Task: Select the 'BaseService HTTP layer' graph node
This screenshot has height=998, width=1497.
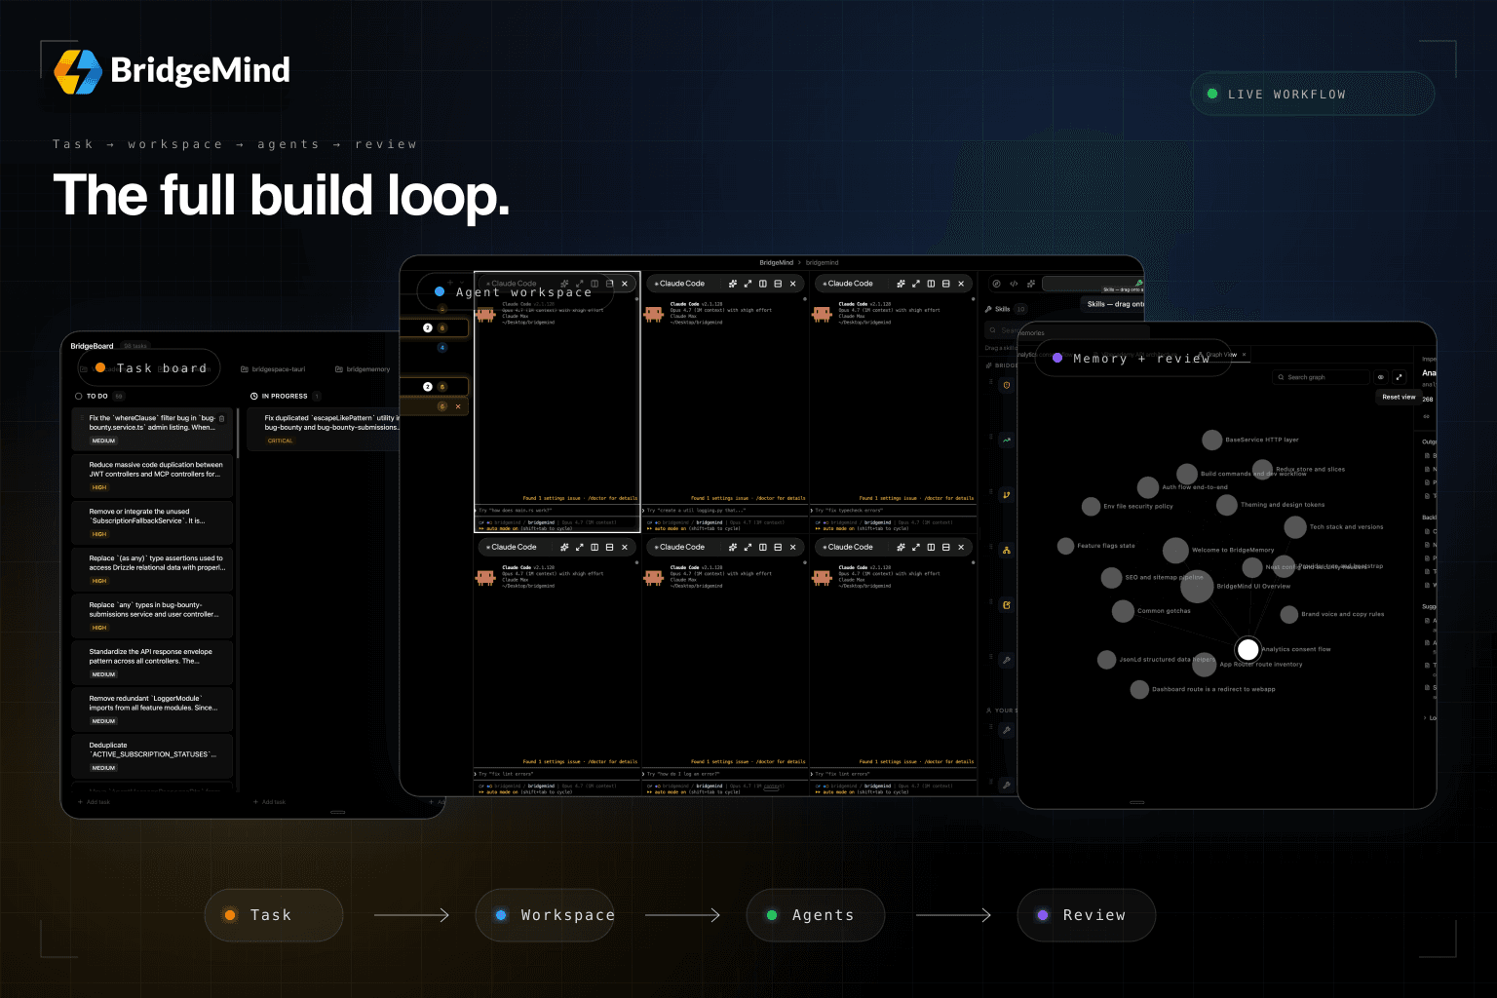Action: pos(1211,440)
